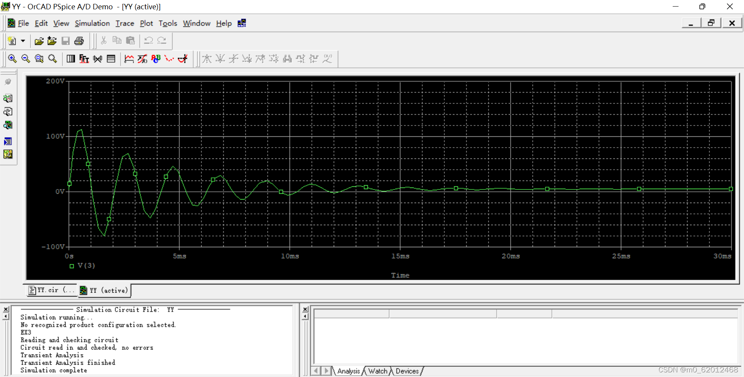Click the Cadence icon beside Help
The width and height of the screenshot is (744, 377).
coord(242,23)
